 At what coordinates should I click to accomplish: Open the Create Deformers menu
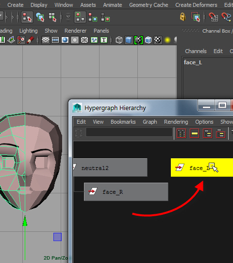point(196,5)
